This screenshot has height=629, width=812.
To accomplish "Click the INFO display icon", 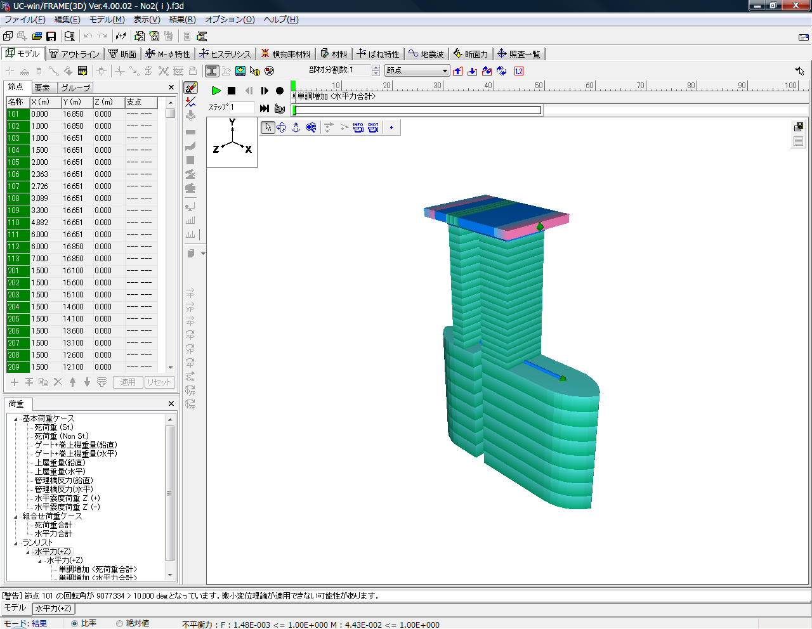I will [x=358, y=127].
